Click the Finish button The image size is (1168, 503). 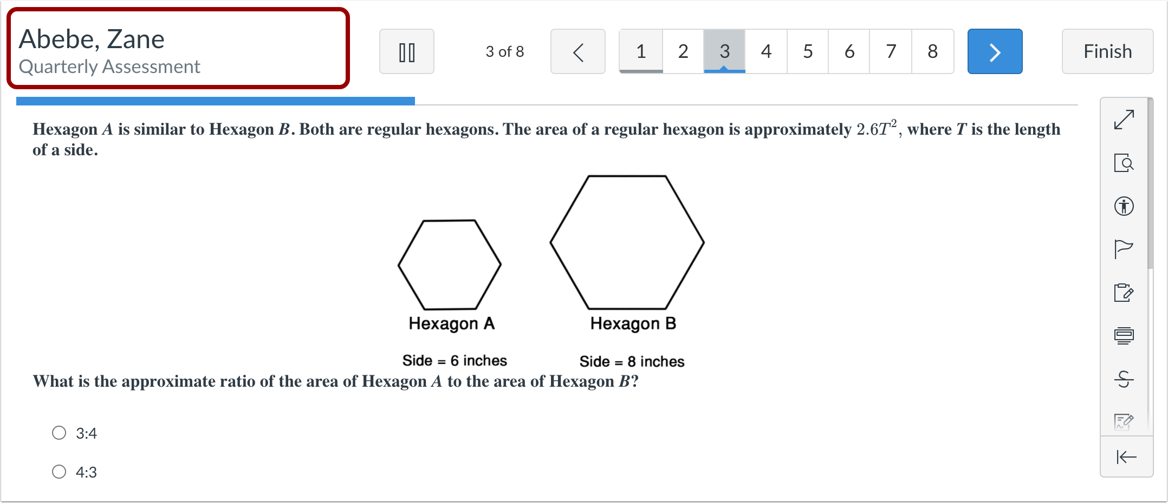(1107, 51)
